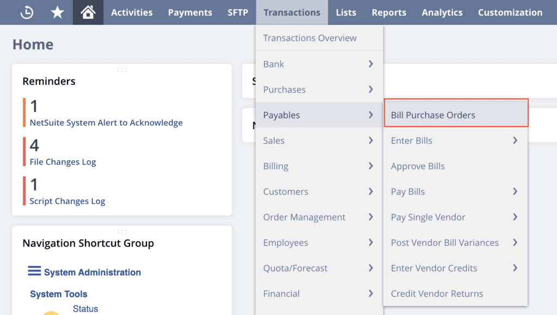This screenshot has height=315, width=557.
Task: Open the Customization menu
Action: [510, 12]
